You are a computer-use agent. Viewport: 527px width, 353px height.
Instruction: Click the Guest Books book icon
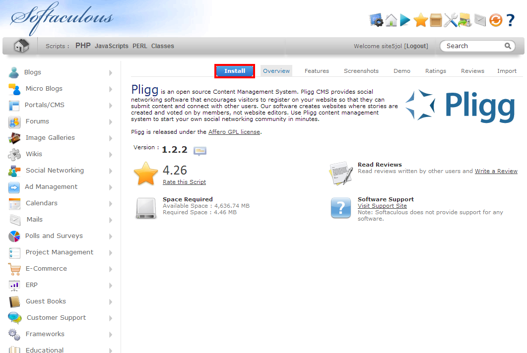[14, 302]
